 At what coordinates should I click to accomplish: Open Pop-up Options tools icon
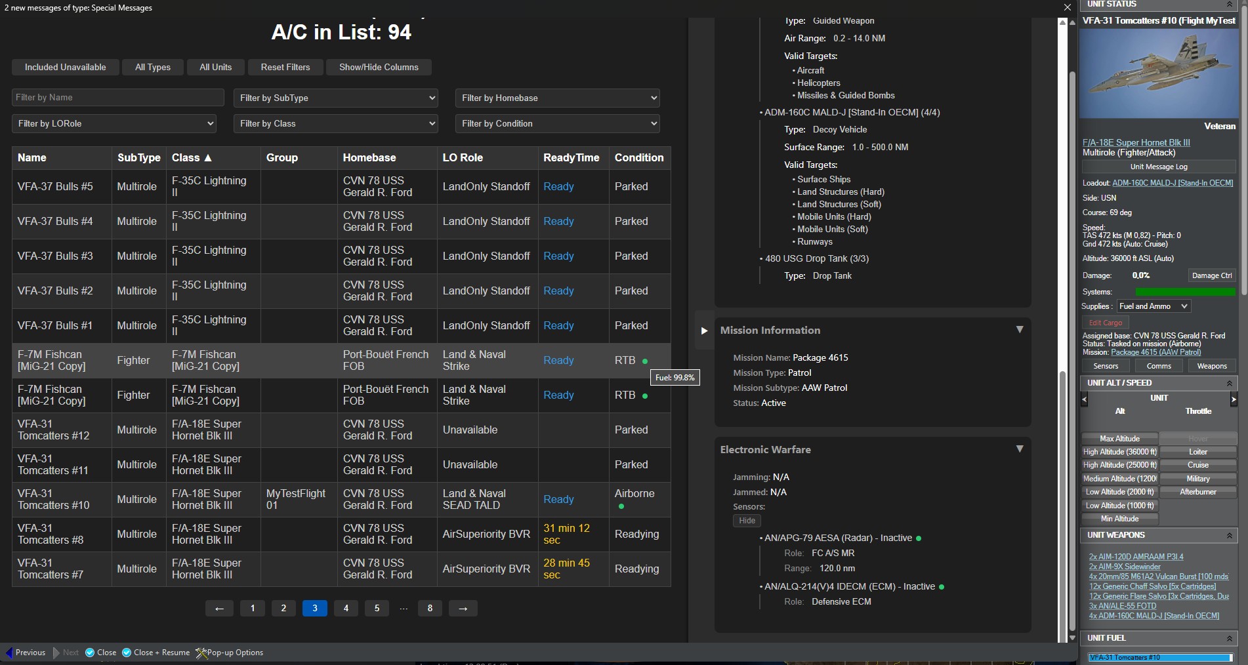[201, 653]
